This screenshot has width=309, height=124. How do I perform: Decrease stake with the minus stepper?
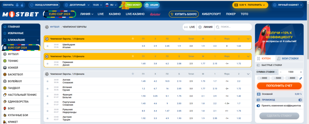(281, 72)
